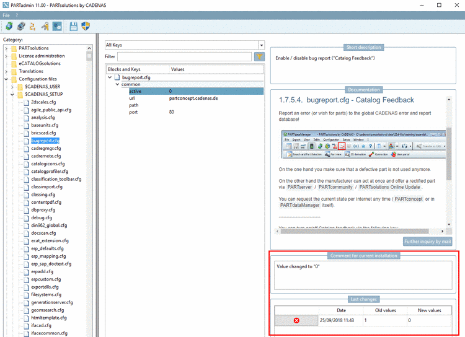Select eCATALOGsolutions in category tree
This screenshot has width=465, height=337.
[40, 63]
